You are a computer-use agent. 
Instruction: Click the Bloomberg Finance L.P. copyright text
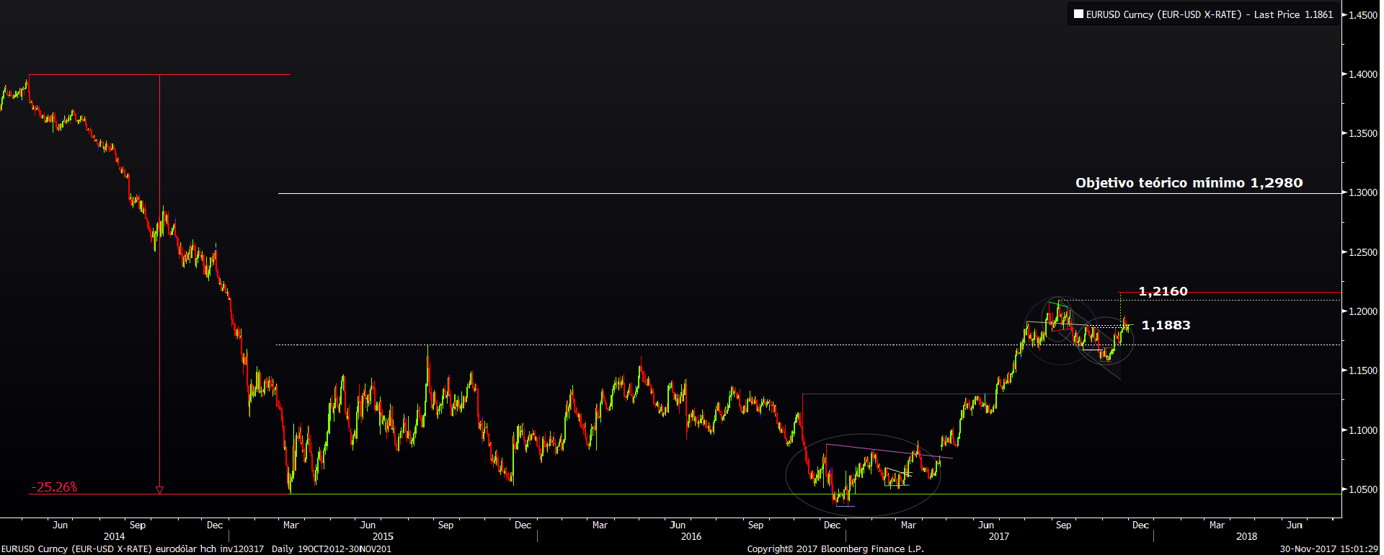coord(835,549)
